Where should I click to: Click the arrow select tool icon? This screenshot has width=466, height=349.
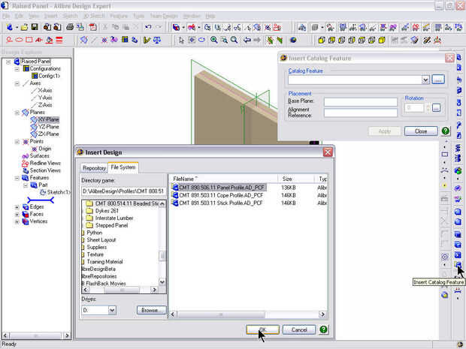[181, 40]
